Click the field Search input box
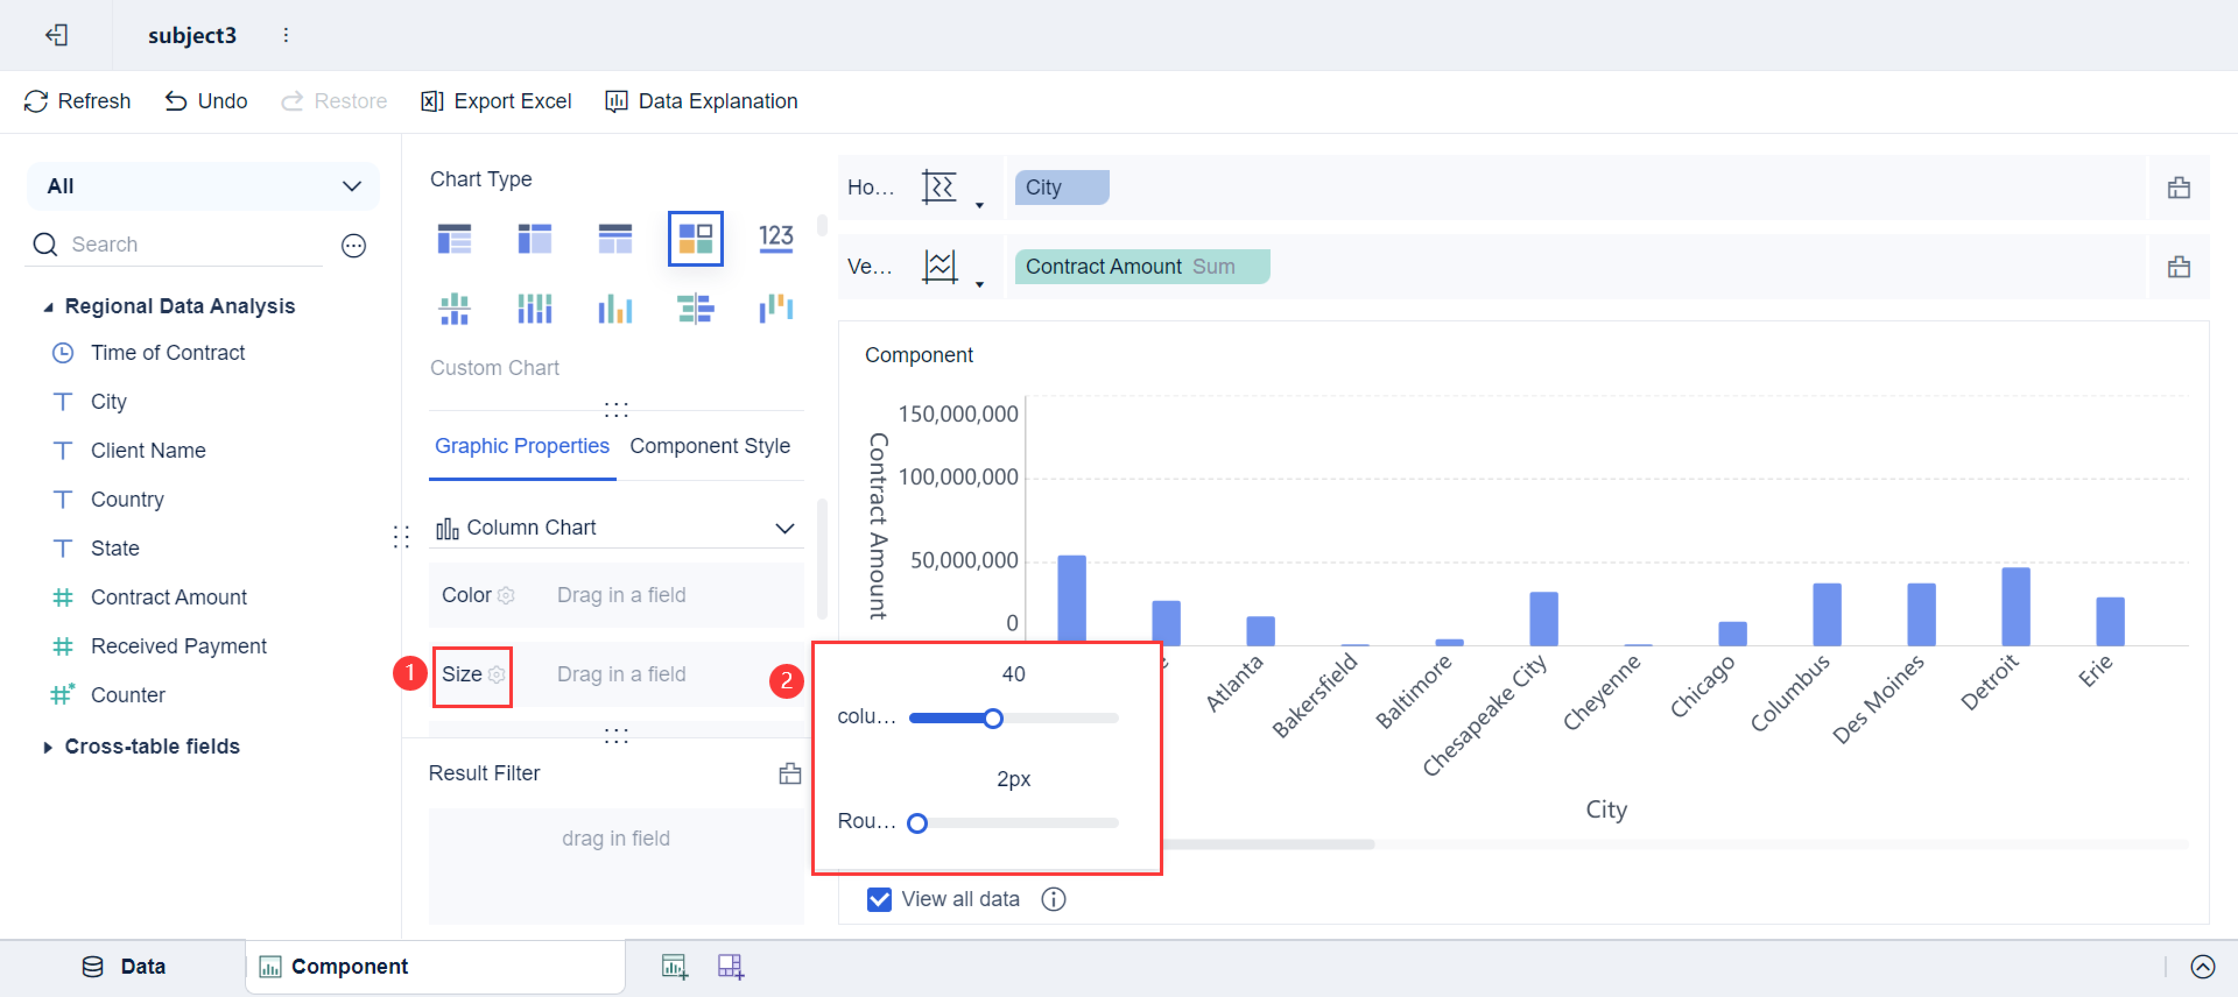 click(x=191, y=244)
